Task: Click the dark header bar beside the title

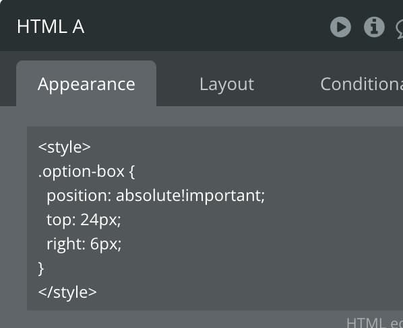Action: (206, 27)
